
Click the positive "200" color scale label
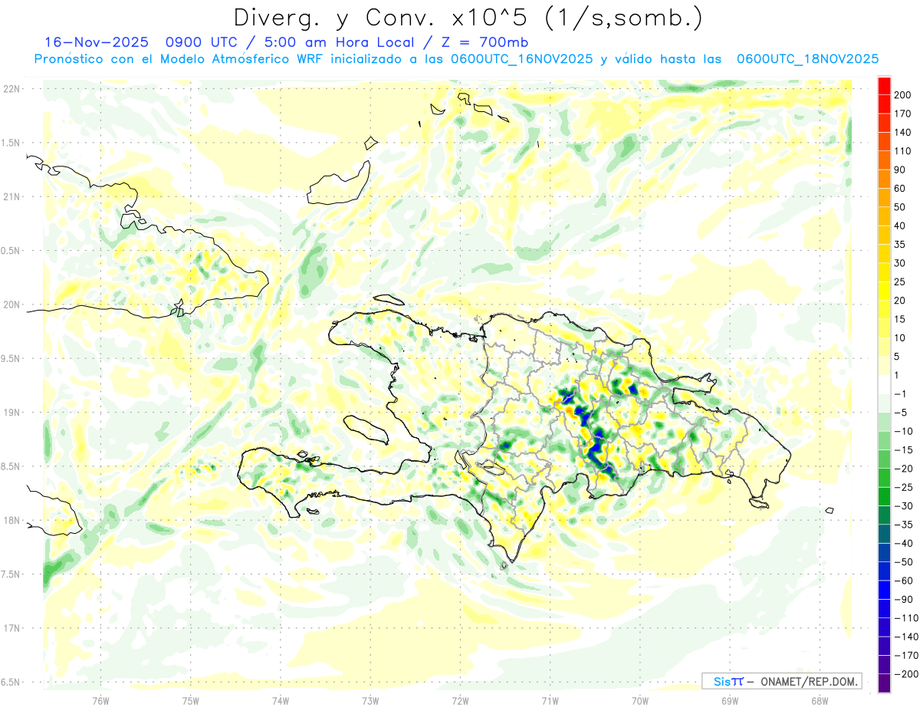pos(902,95)
